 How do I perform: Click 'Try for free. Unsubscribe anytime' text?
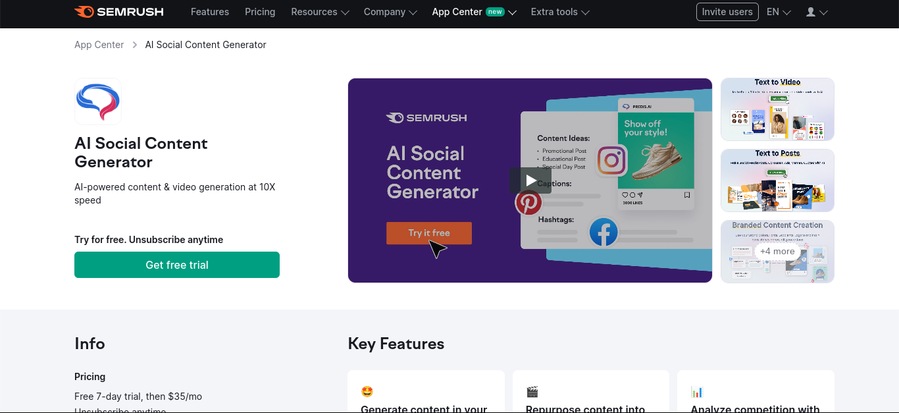pos(149,240)
